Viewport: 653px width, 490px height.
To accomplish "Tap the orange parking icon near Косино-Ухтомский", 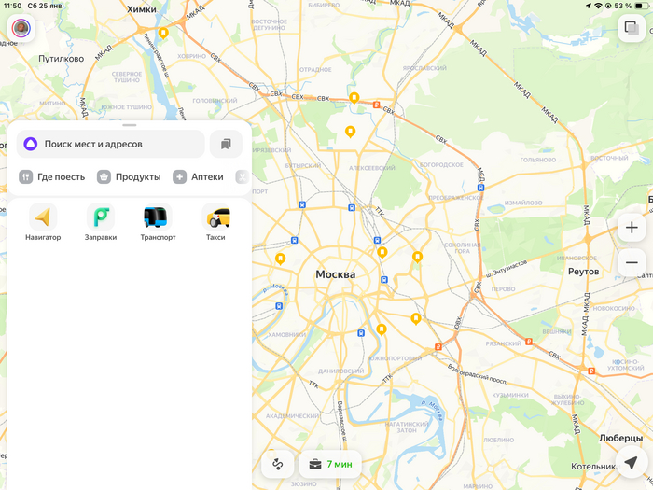I will (x=590, y=371).
